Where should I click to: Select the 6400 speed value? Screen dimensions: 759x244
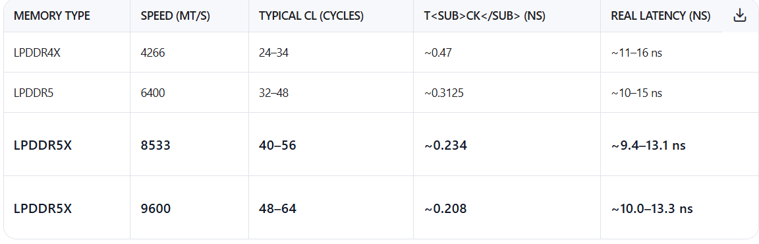click(x=153, y=92)
